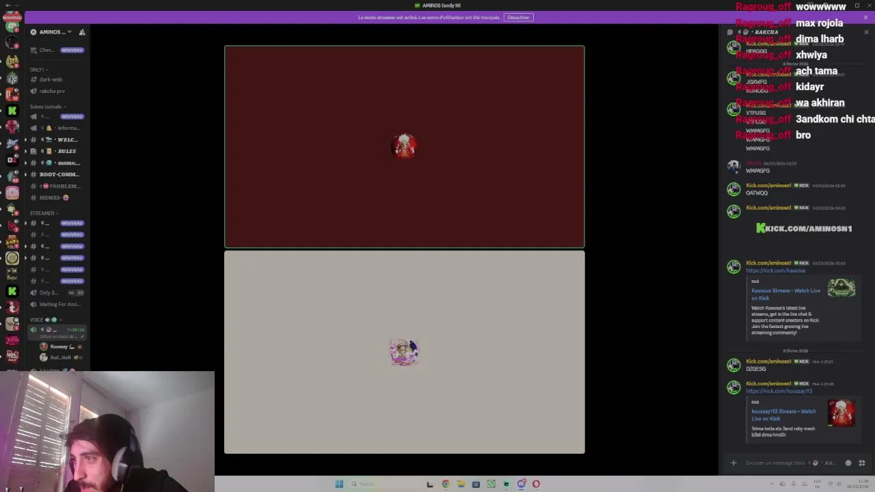
Task: Open WhatsApp from the taskbar
Action: coord(491,484)
